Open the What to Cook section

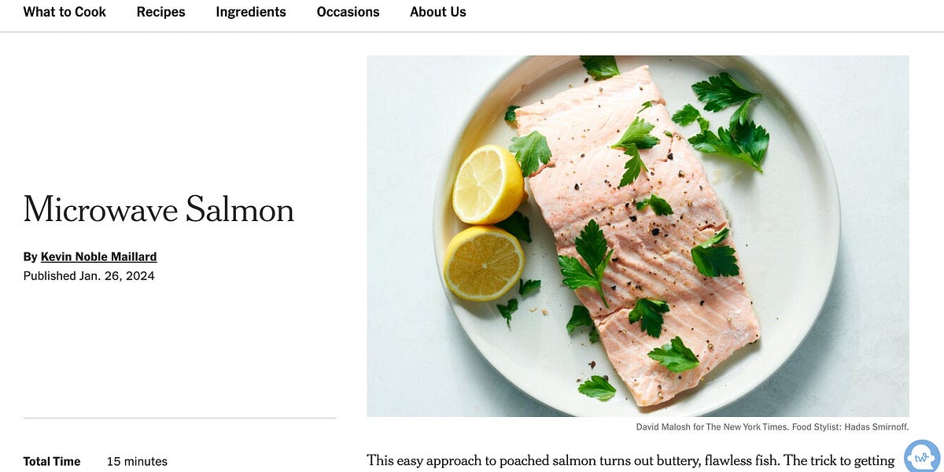(64, 12)
